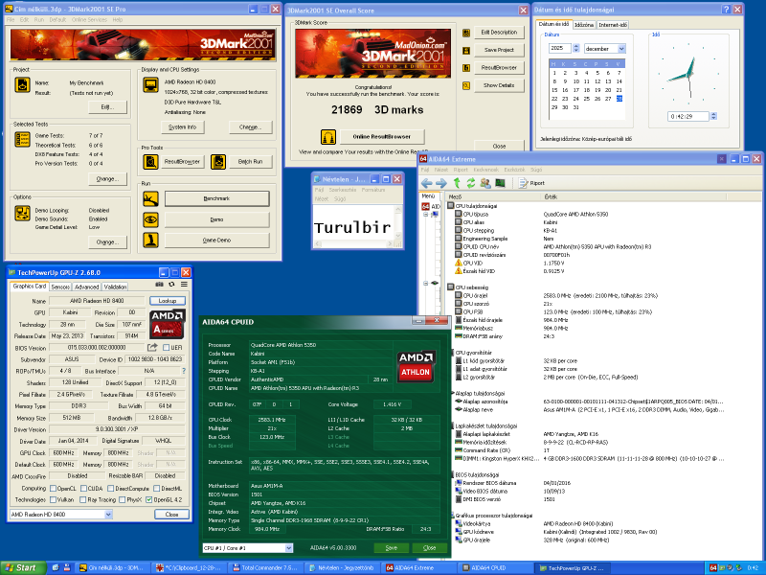The height and width of the screenshot is (575, 766).
Task: Select day 25 in the calendar
Action: tap(587, 99)
